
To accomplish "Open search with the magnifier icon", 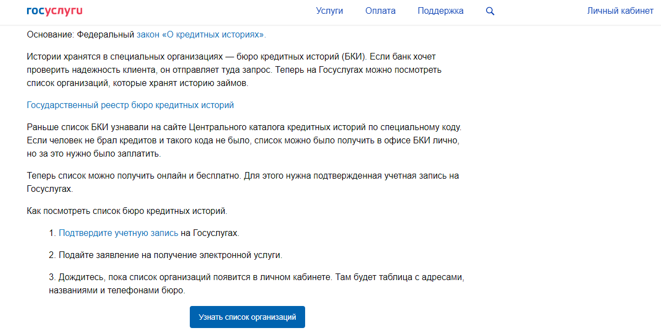I will click(x=490, y=11).
